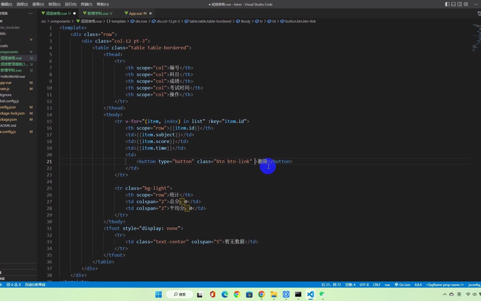Image resolution: width=481 pixels, height=301 pixels.
Task: Click breadcrumb 'template' symbol
Action: tap(116, 21)
